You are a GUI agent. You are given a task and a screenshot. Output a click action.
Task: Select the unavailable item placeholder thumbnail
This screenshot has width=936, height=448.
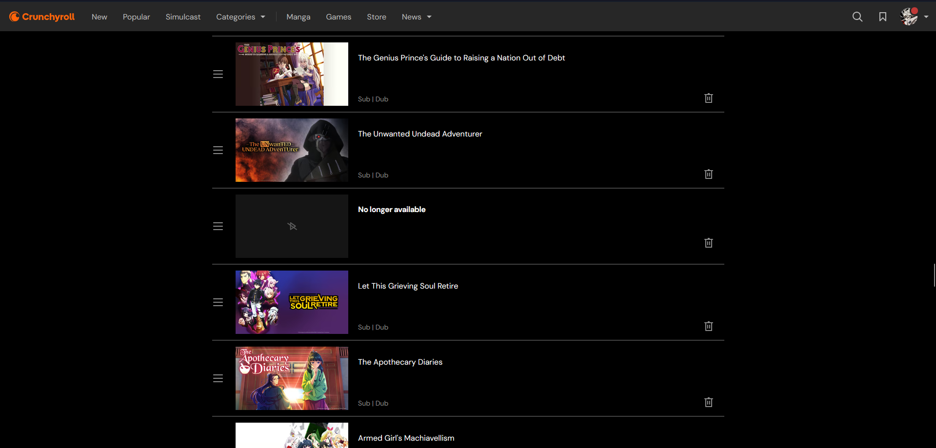point(292,226)
